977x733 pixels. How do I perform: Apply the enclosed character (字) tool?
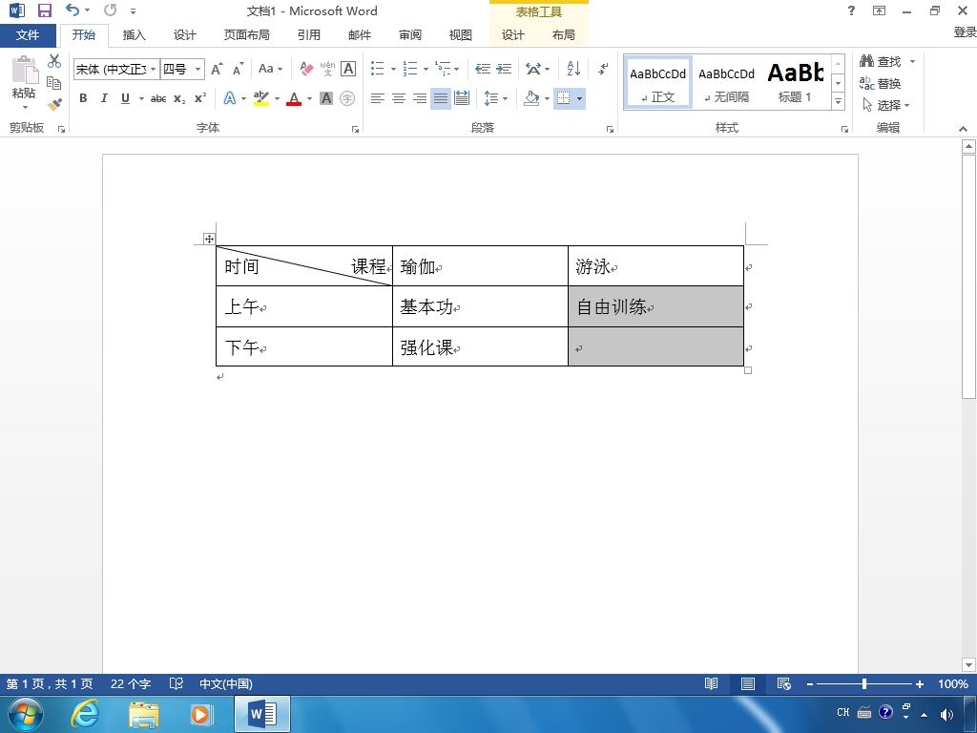pyautogui.click(x=347, y=98)
